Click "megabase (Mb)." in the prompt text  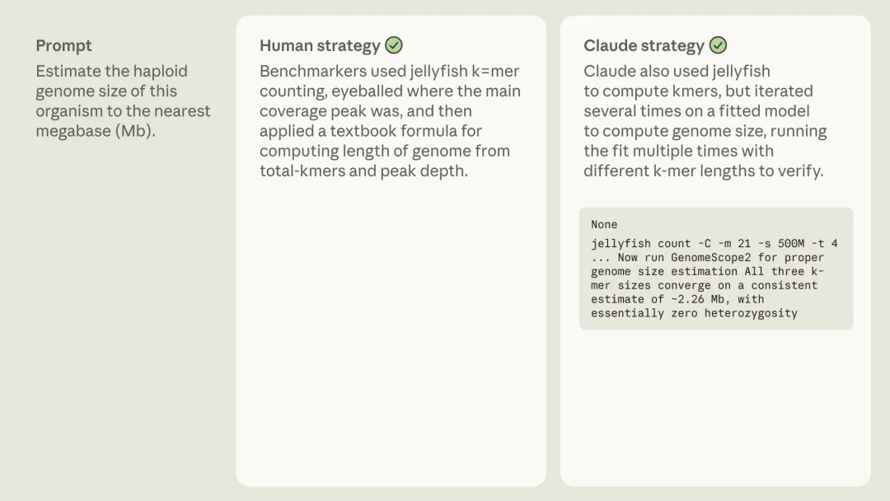tap(95, 131)
